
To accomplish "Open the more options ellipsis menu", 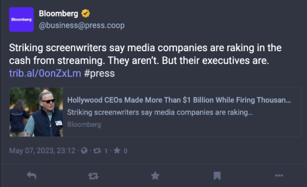I will (x=279, y=175).
